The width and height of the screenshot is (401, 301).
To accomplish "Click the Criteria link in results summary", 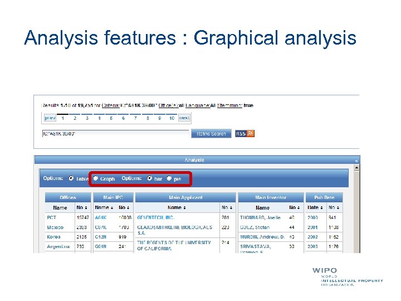I will pos(110,105).
